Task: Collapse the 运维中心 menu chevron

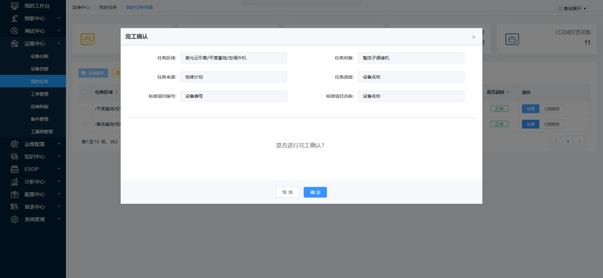Action: pyautogui.click(x=59, y=44)
